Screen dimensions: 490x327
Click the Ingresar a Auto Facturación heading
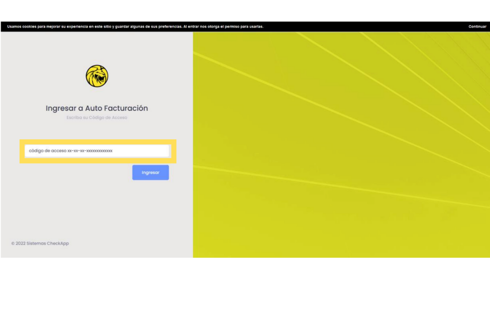[97, 108]
